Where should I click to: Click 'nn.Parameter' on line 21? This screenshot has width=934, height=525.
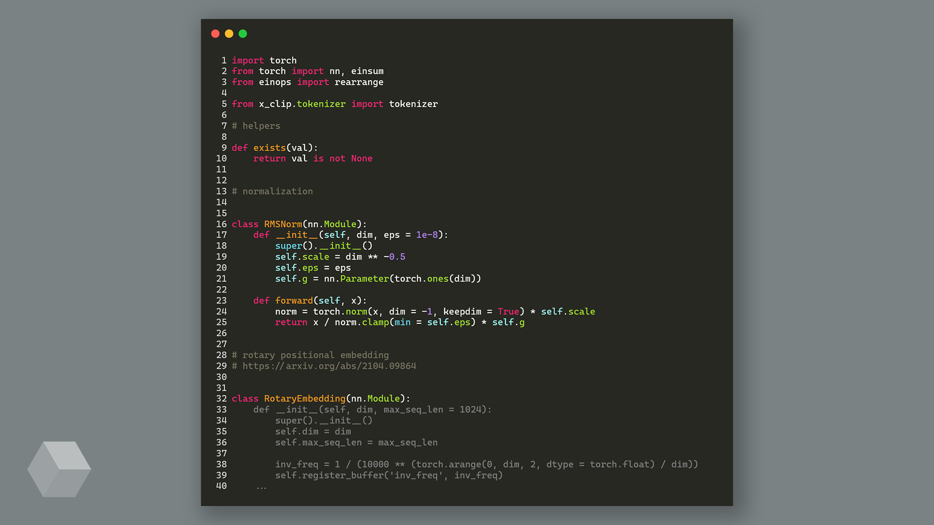[357, 279]
